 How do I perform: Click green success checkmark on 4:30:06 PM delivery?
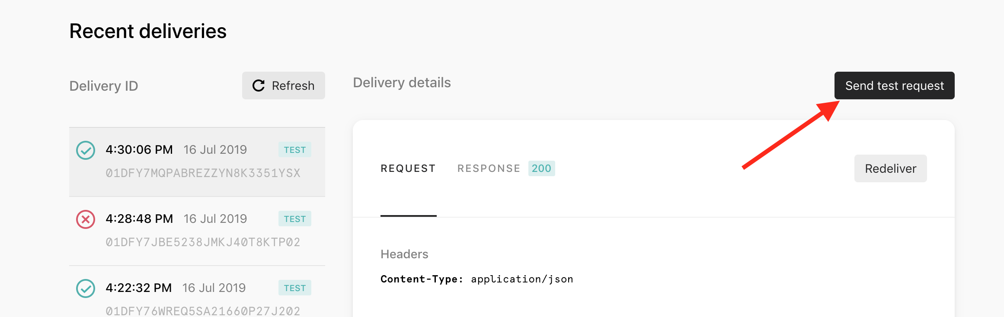point(86,150)
